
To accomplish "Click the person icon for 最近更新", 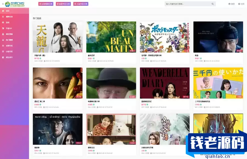I will 3,34.
